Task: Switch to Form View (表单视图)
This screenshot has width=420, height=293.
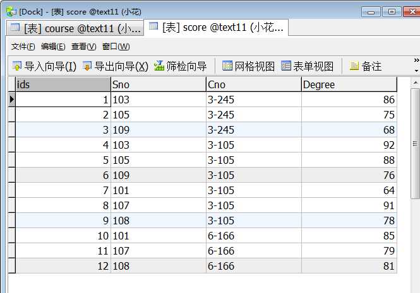Action: tap(307, 66)
